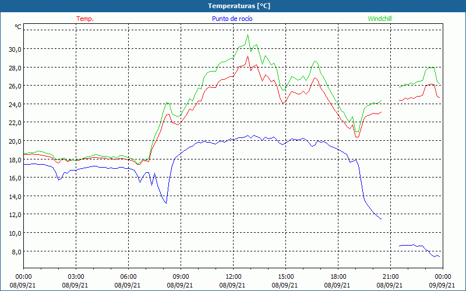Click the 18:00 time axis label
Image resolution: width=466 pixels, height=291 pixels.
pyautogui.click(x=338, y=277)
